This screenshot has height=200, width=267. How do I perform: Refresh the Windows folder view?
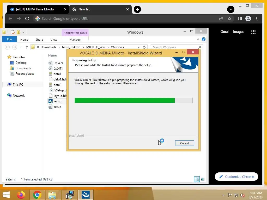(144, 47)
